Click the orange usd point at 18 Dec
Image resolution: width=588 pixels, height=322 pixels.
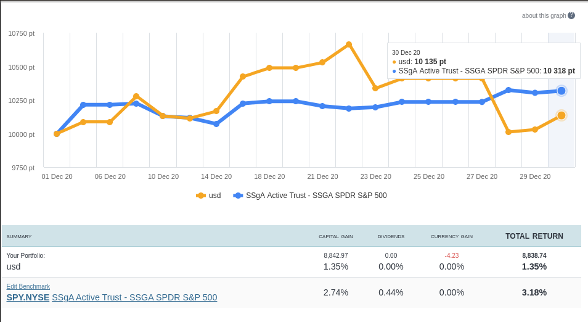(x=269, y=68)
